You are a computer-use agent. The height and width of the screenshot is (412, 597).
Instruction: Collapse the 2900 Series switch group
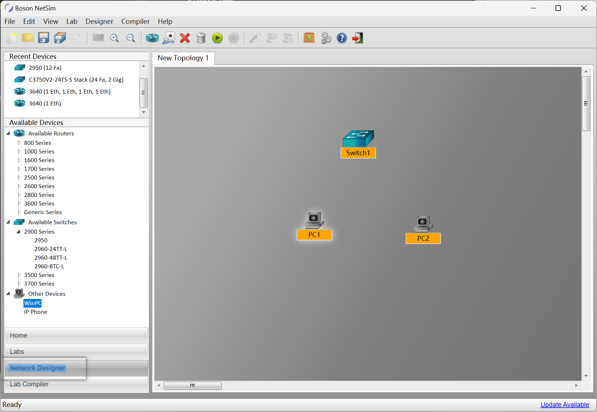click(x=19, y=232)
